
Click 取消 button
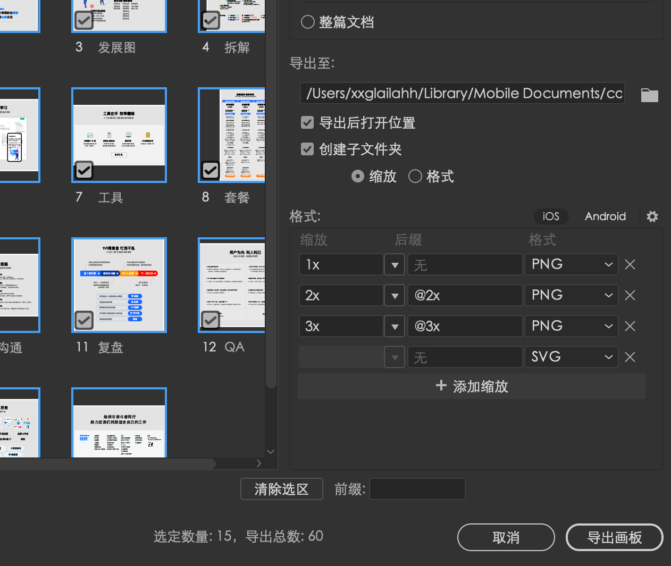[506, 537]
